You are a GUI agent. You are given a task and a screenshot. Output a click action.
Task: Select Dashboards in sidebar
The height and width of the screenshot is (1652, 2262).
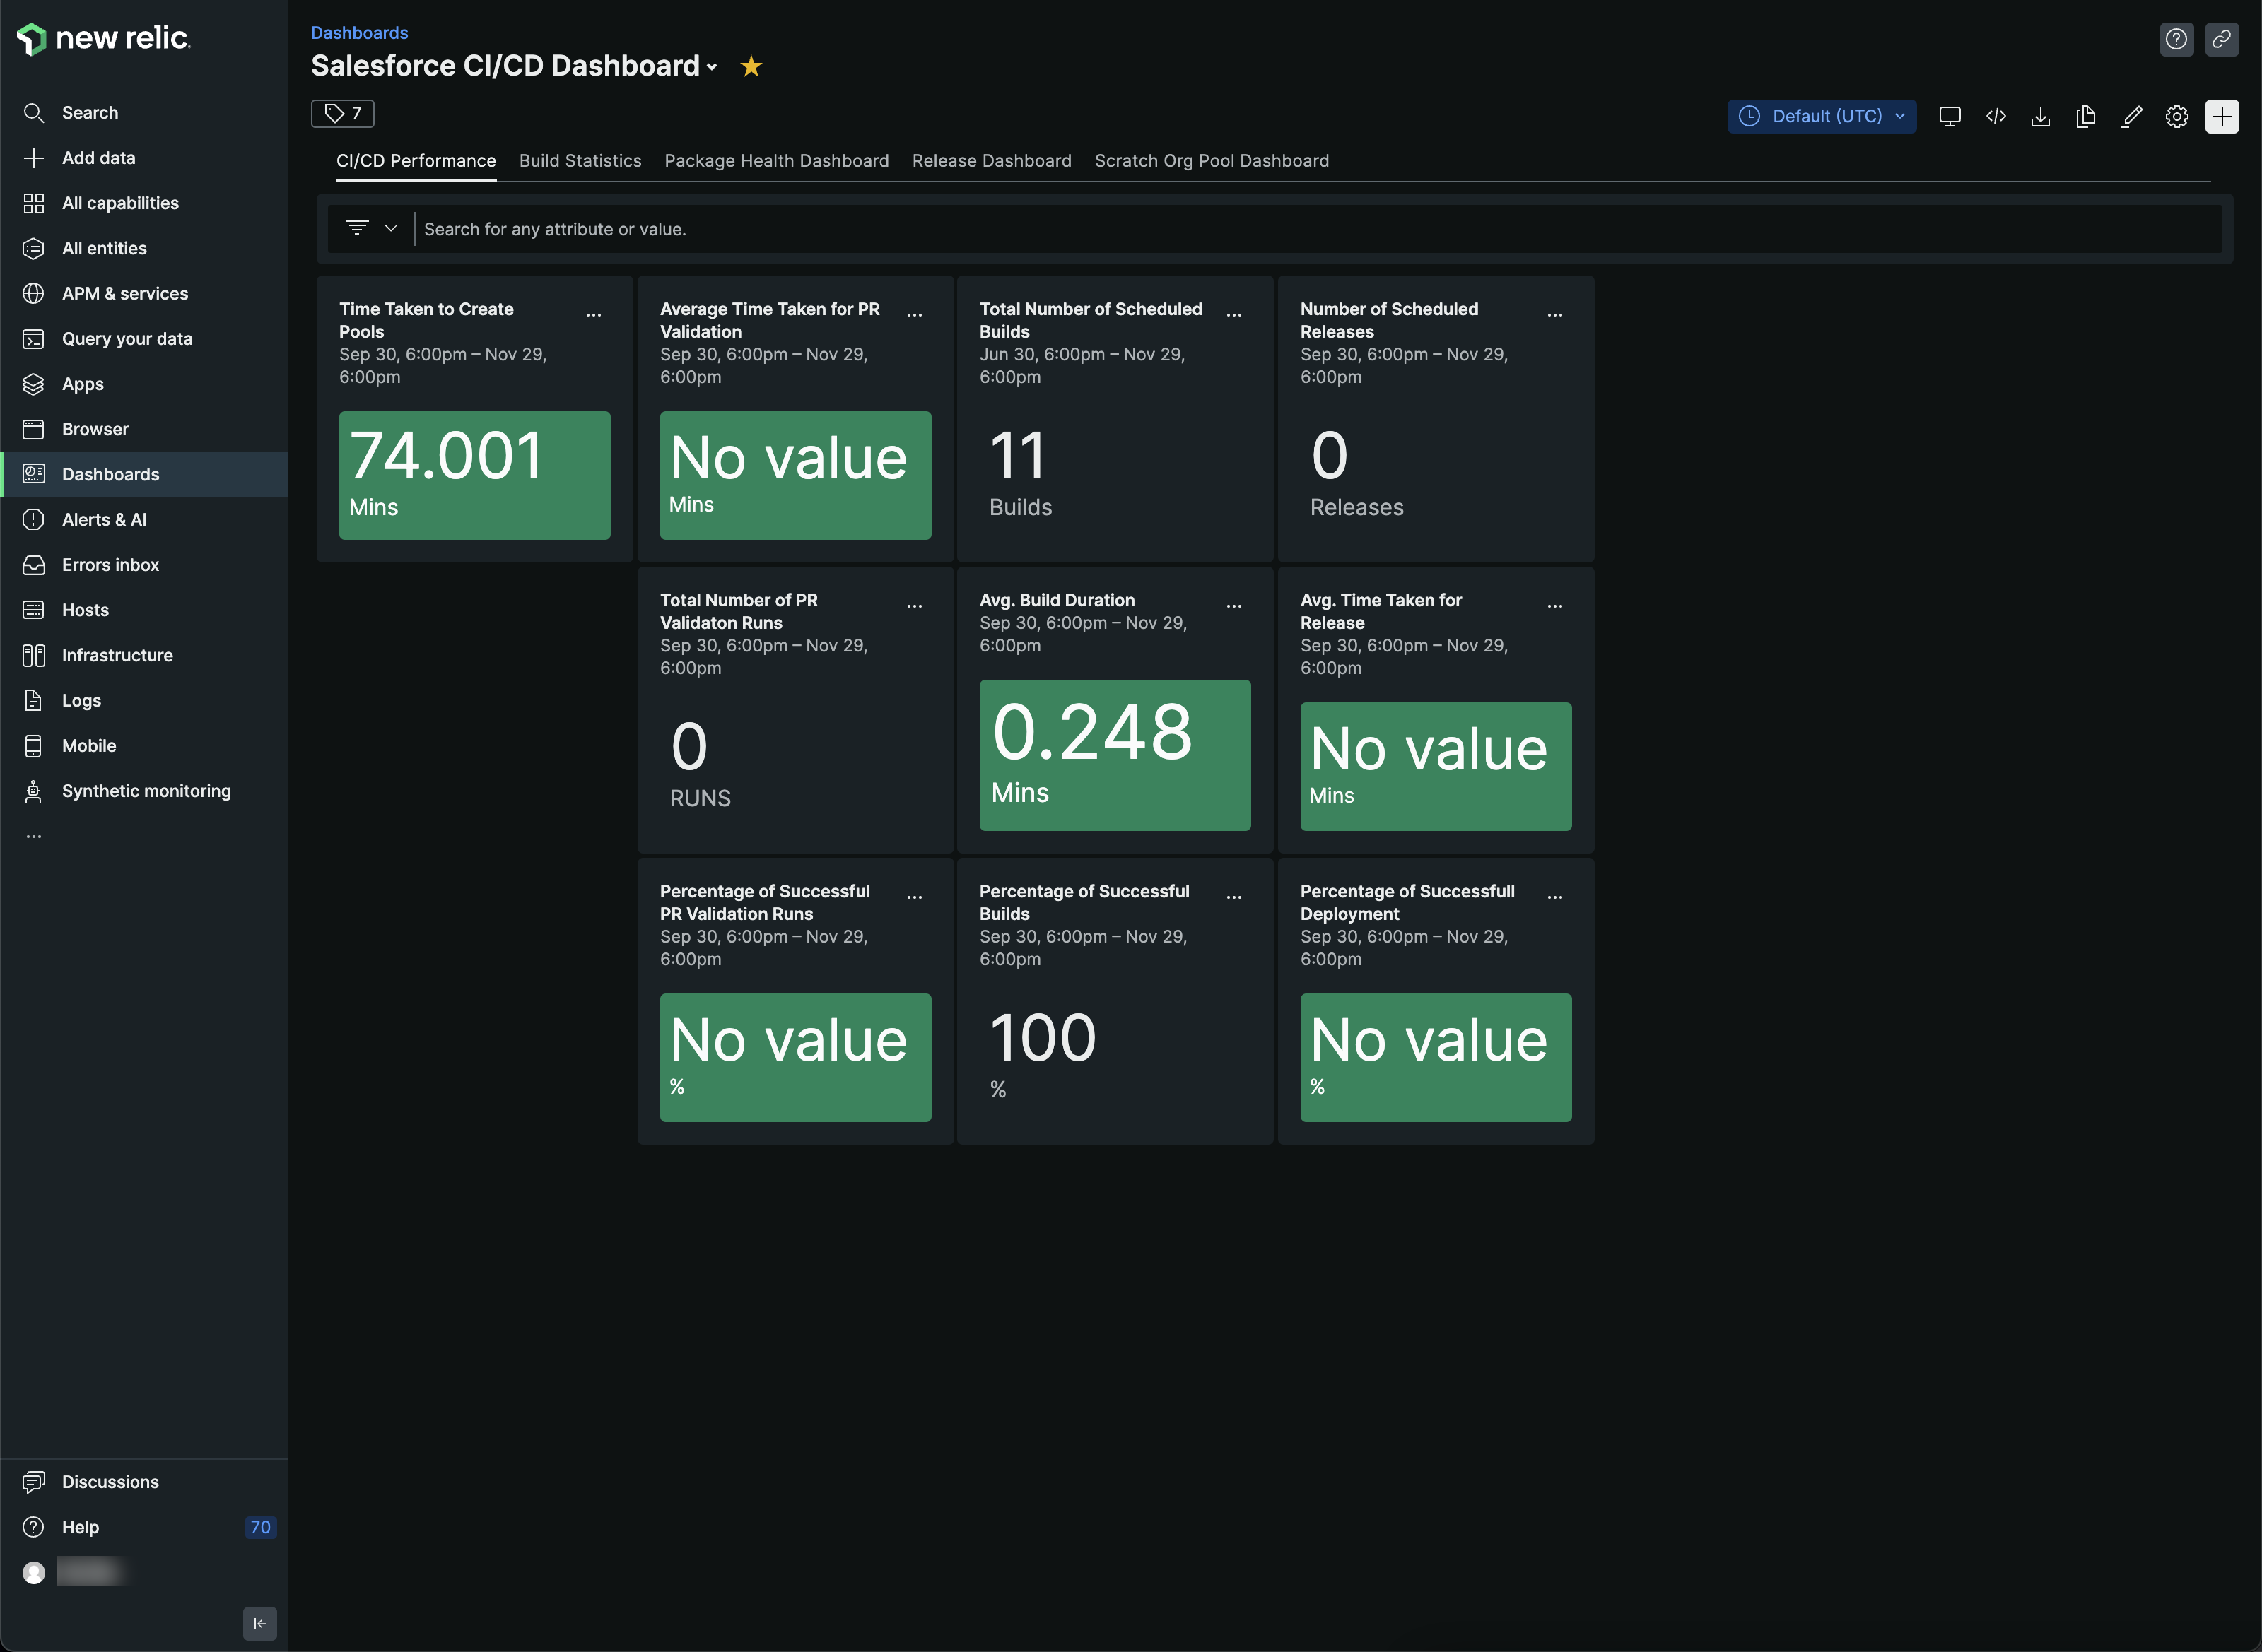[144, 474]
